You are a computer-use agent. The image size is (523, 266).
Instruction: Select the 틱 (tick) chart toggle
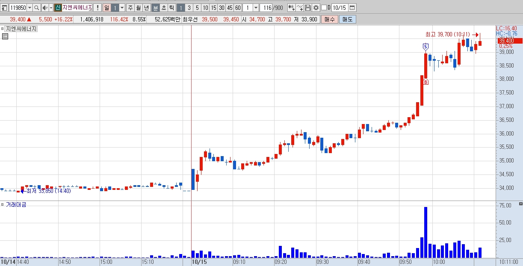[172, 8]
